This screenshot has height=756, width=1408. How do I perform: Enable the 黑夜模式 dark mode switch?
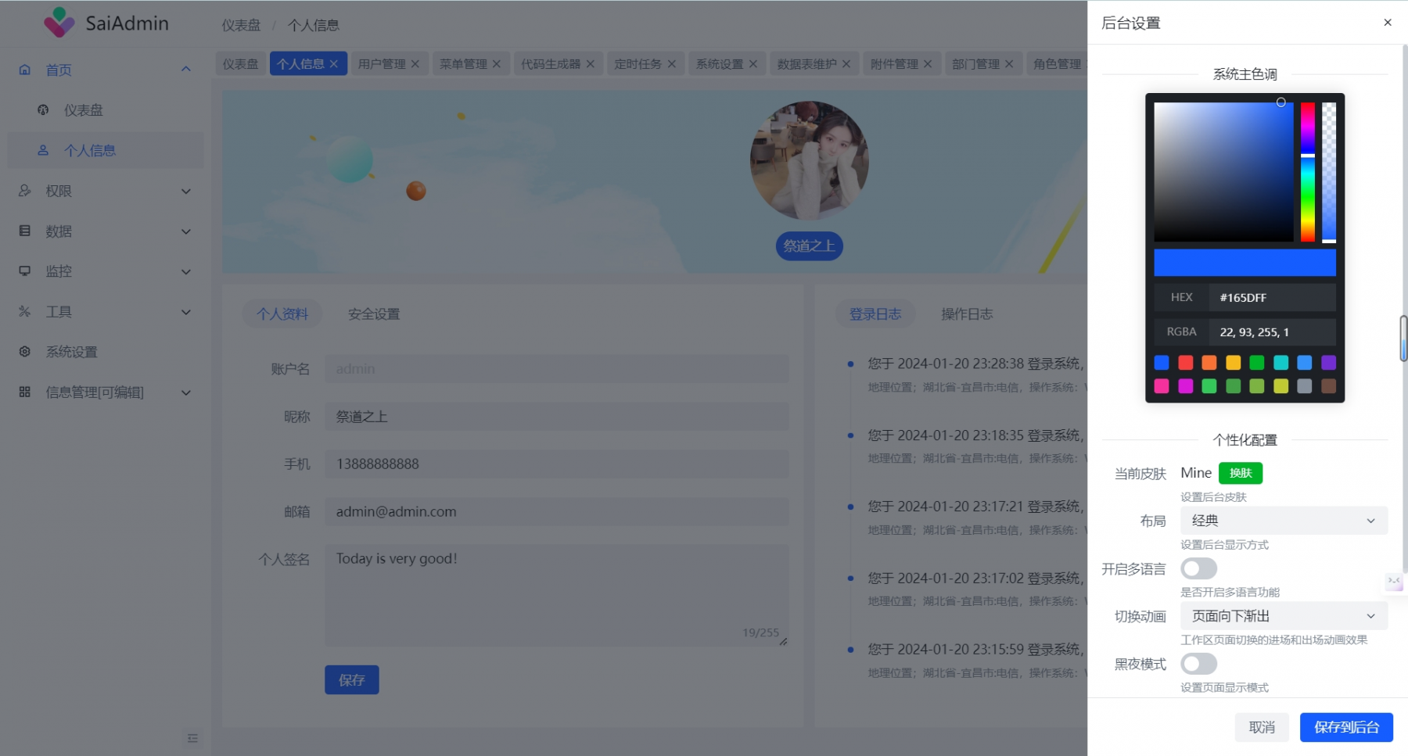[1198, 664]
